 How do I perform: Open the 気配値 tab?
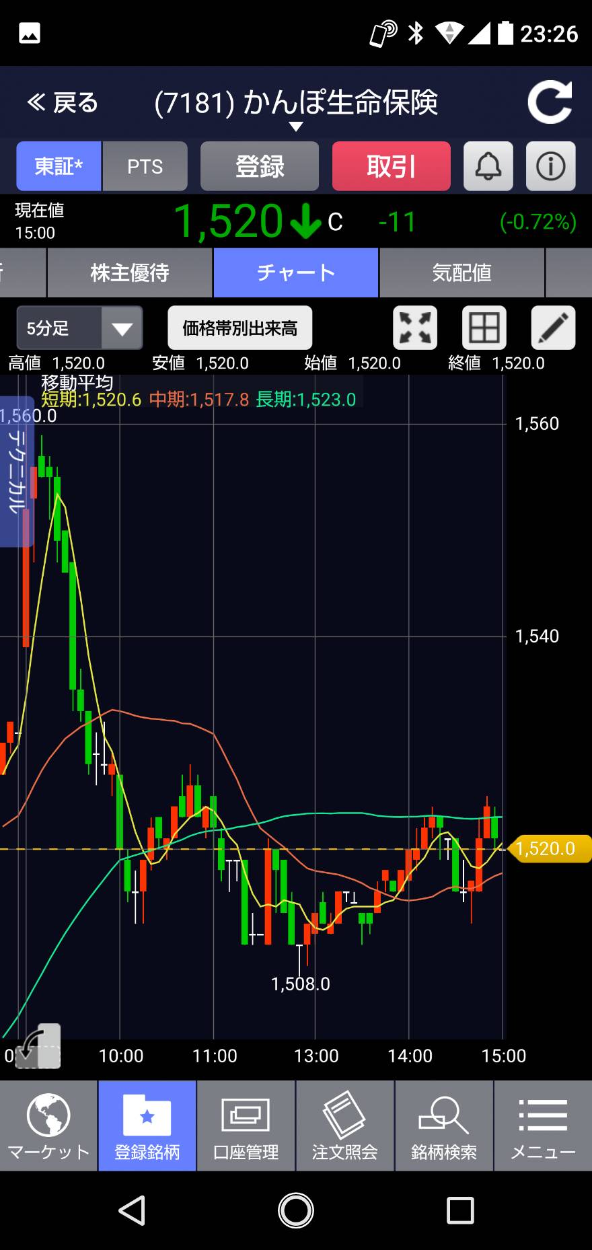(461, 272)
